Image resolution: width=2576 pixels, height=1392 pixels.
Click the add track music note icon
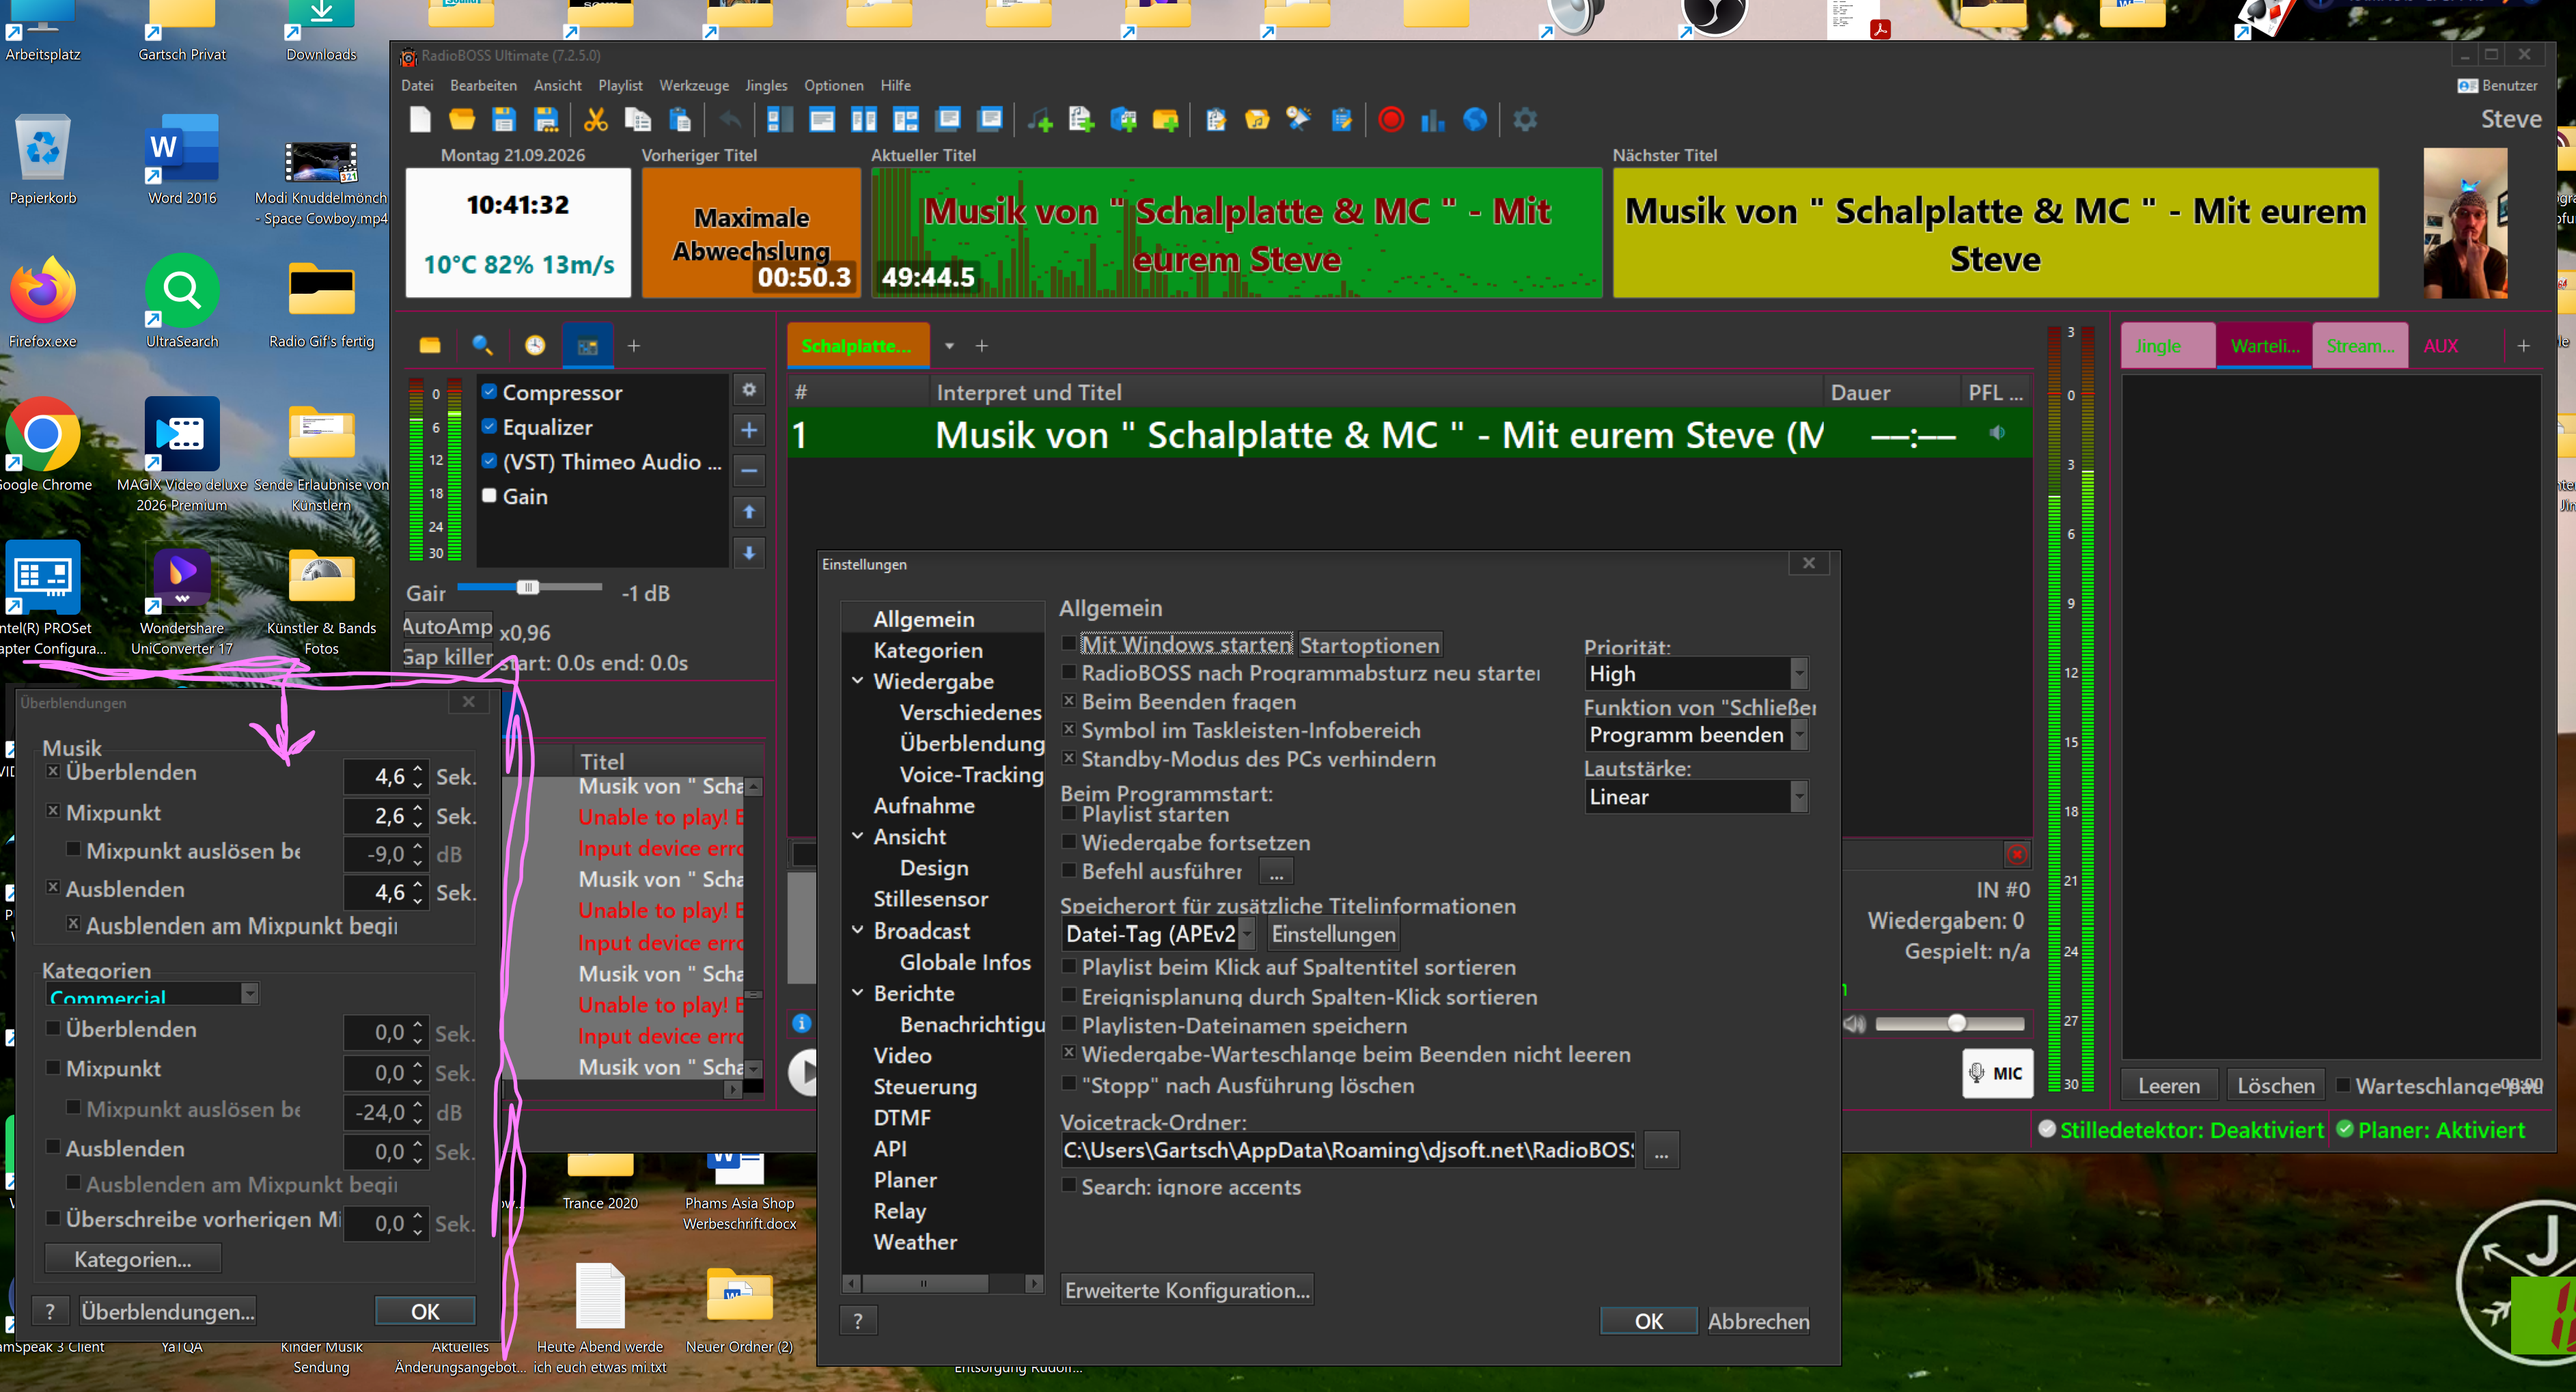point(1040,120)
